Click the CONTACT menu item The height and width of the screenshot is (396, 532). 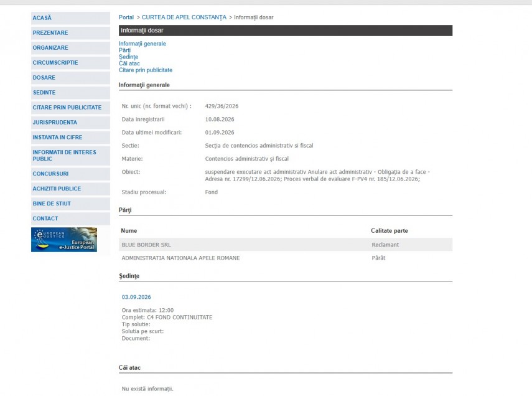[x=70, y=219]
